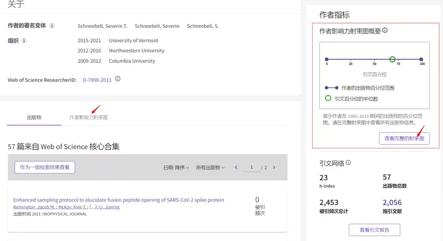Open the 日期:降序 sort dropdown
Image resolution: width=443 pixels, height=241 pixels.
pyautogui.click(x=176, y=167)
